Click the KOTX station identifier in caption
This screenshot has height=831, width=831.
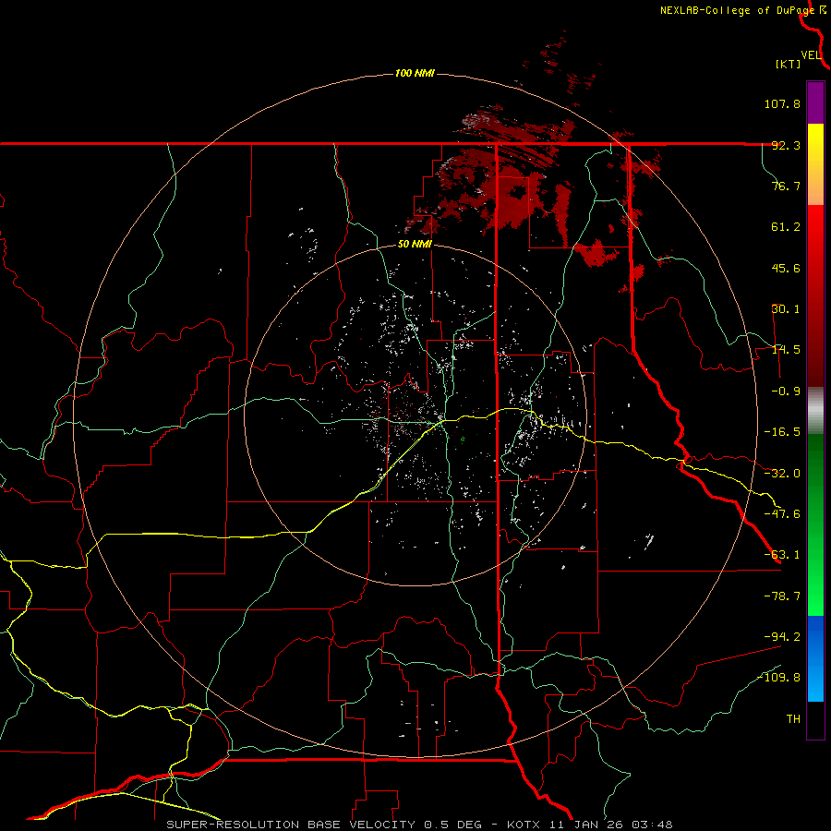tap(524, 825)
